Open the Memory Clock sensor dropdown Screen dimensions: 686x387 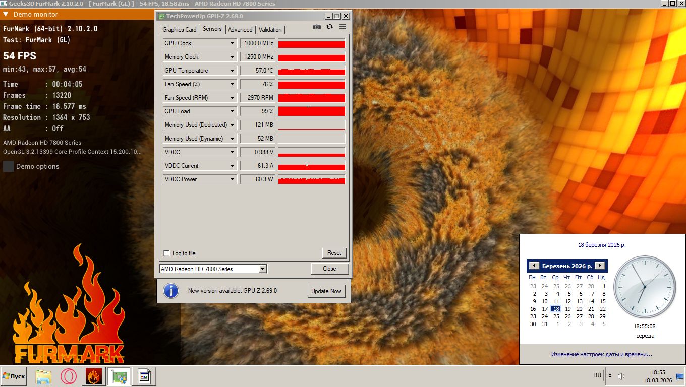[x=233, y=57]
